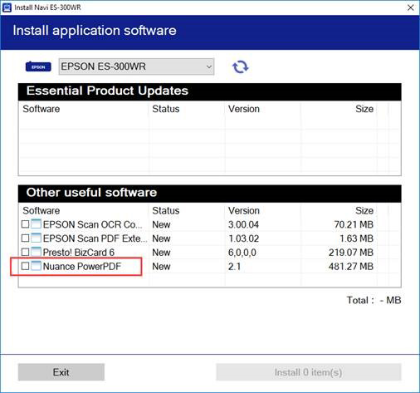420x393 pixels.
Task: Click the Exit button
Action: [61, 372]
